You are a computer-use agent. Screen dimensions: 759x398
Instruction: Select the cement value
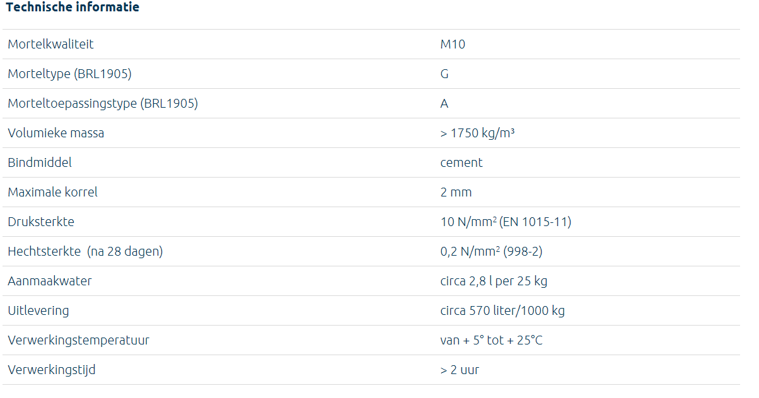(x=461, y=163)
